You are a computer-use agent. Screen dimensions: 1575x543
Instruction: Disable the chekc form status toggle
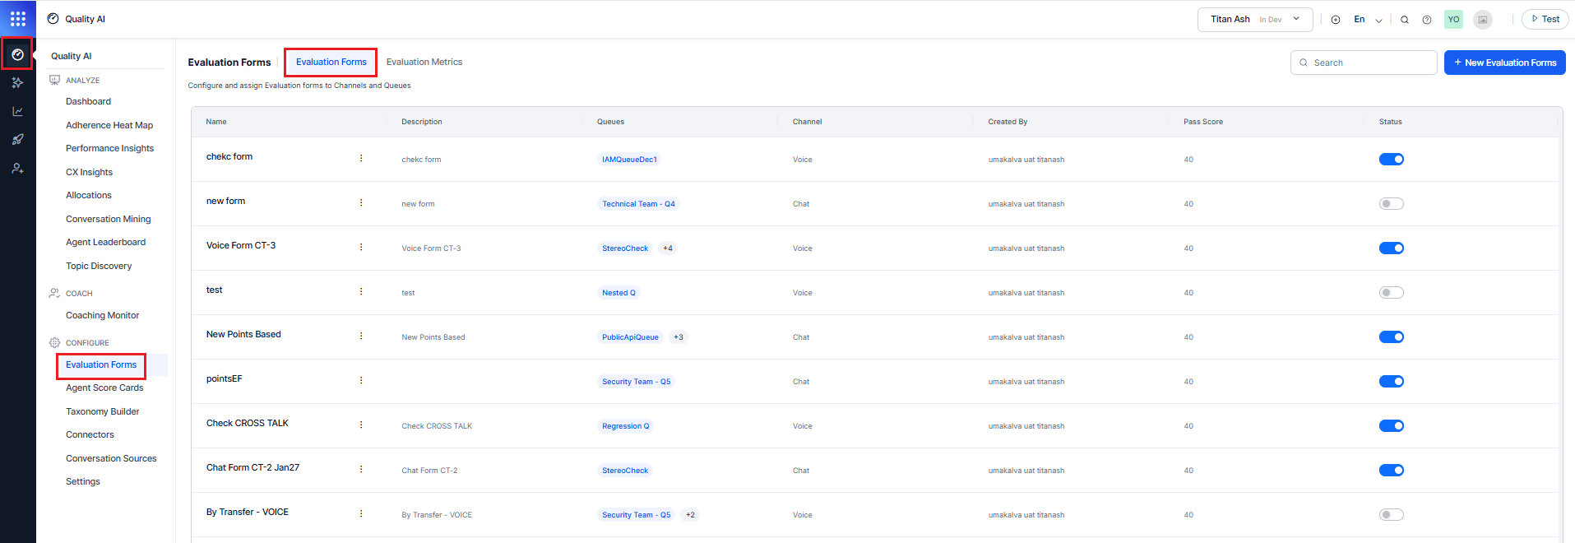click(x=1392, y=160)
